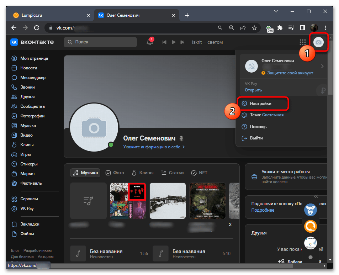Skip to the previous track
This screenshot has height=275, width=339.
pyautogui.click(x=164, y=42)
